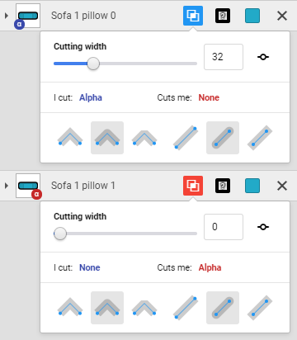
Task: Toggle red cutting icon for Sofa 1 pillow 1
Action: (x=193, y=186)
